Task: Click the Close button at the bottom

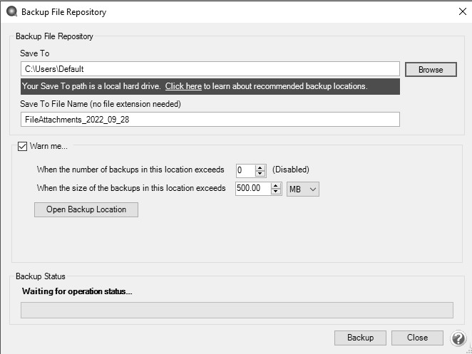Action: coord(417,338)
